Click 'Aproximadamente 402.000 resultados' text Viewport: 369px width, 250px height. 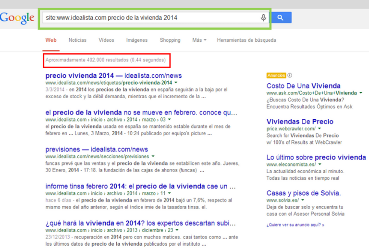pyautogui.click(x=87, y=60)
